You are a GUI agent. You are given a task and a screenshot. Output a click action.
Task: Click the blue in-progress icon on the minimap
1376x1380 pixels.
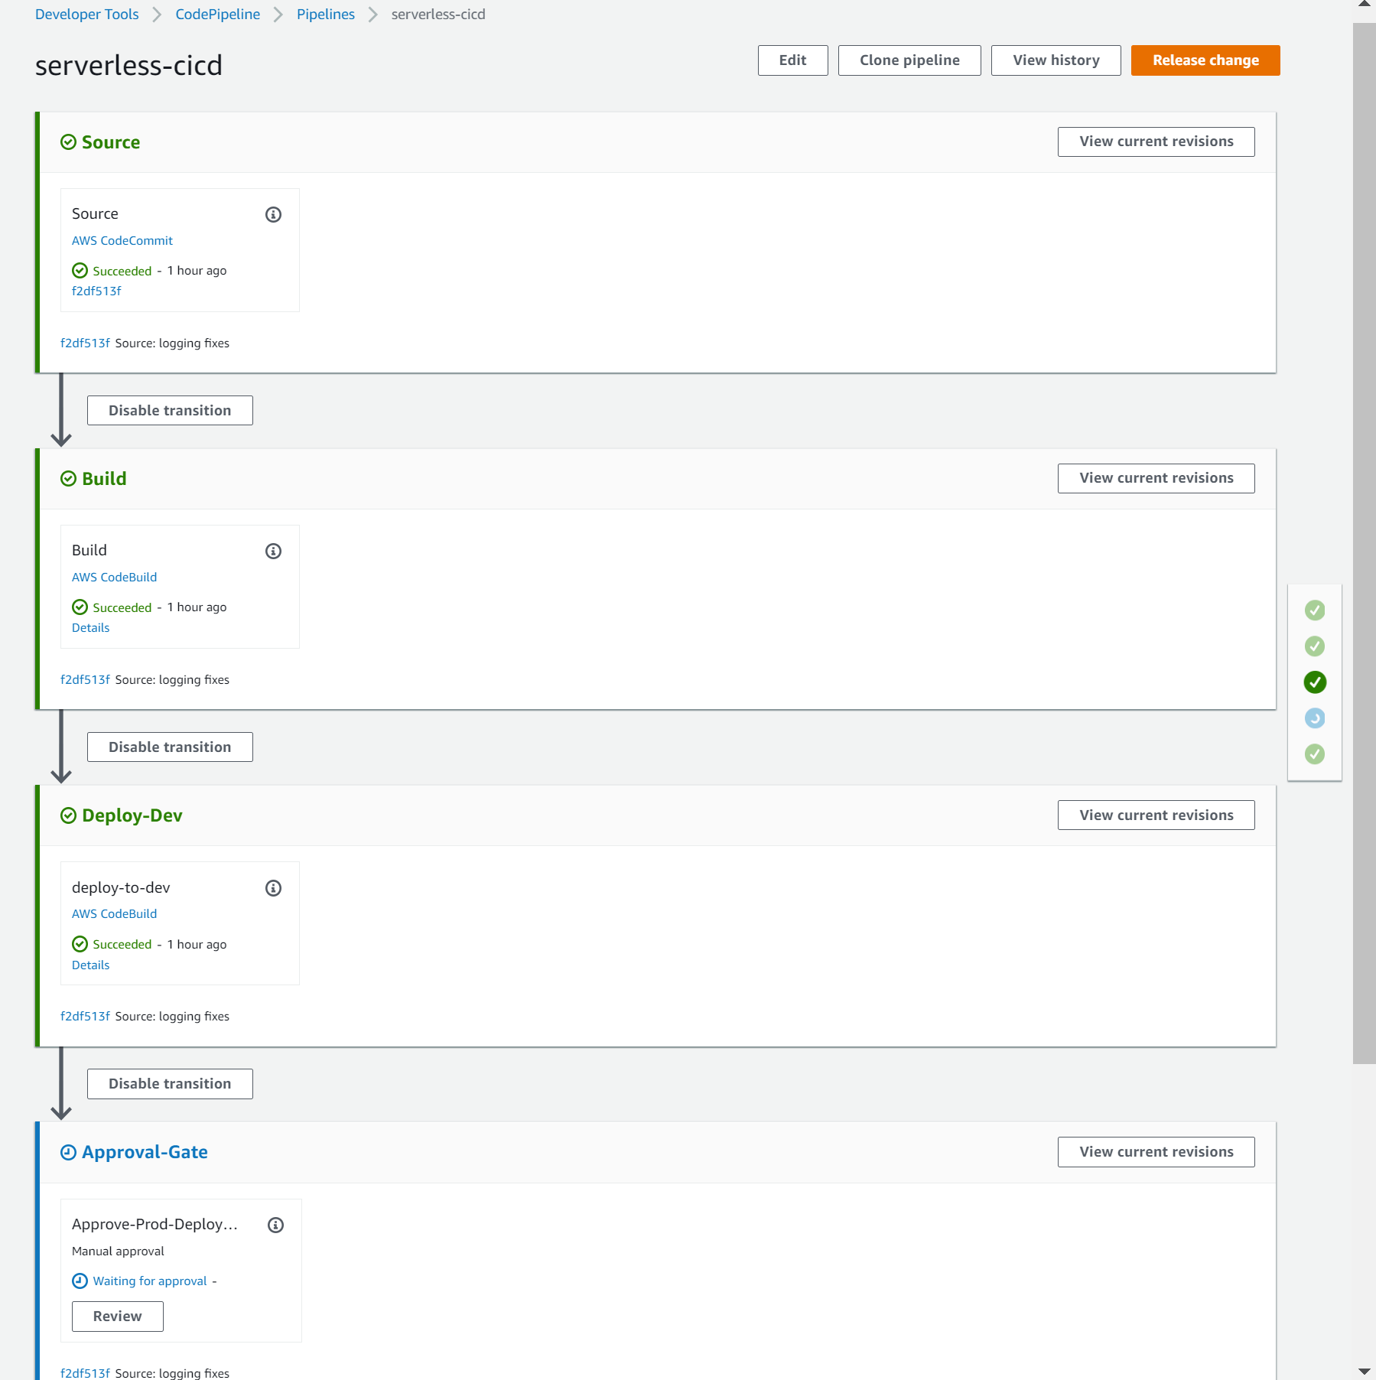(x=1315, y=718)
